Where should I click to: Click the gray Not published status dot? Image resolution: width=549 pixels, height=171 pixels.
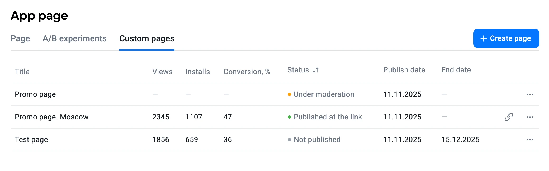(x=290, y=139)
